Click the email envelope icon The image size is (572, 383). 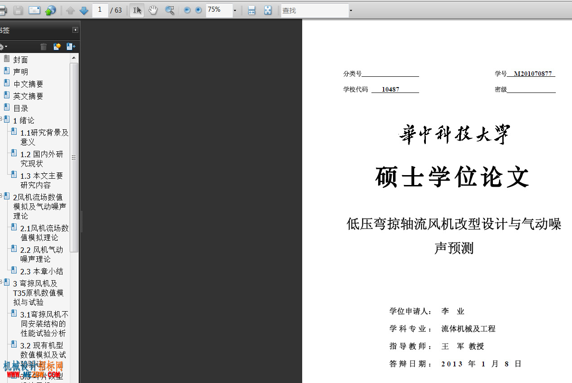35,10
